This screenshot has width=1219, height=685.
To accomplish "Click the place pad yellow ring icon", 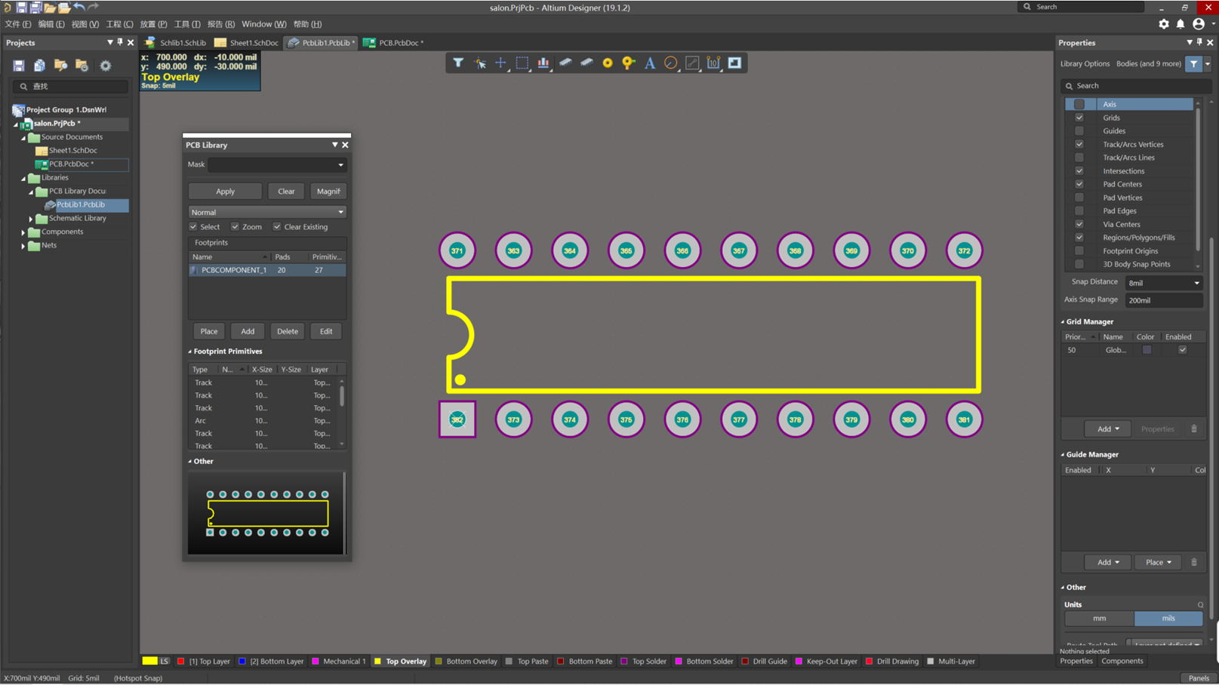I will coord(608,63).
